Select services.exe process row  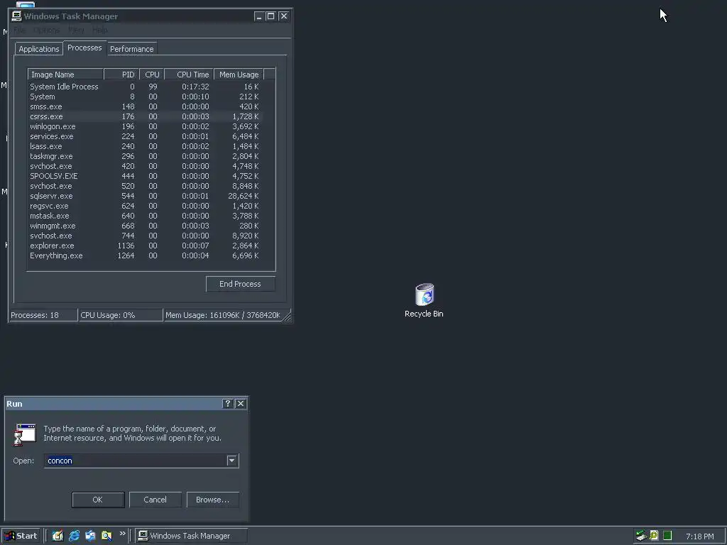coord(145,136)
